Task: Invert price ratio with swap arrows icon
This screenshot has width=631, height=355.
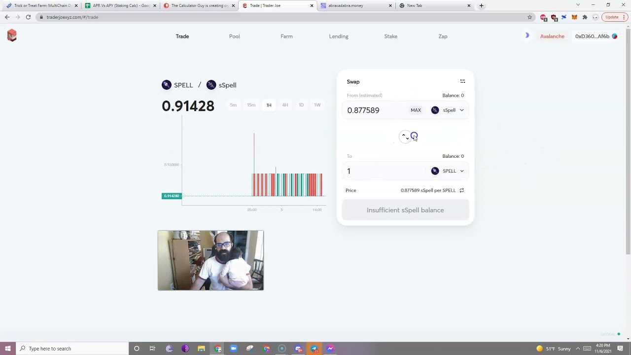Action: 462,190
